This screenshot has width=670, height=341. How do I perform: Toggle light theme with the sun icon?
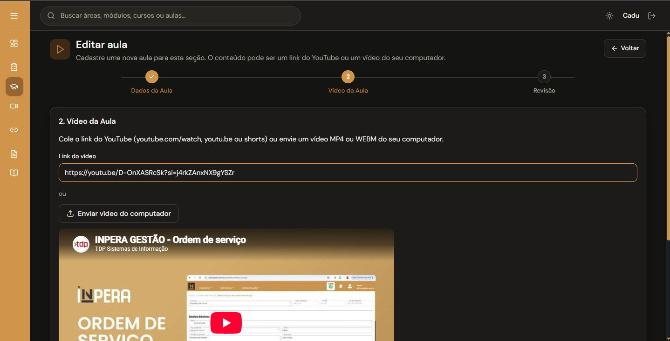609,16
